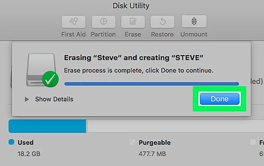
Task: Click the blue erase progress bar
Action: pyautogui.click(x=151, y=84)
